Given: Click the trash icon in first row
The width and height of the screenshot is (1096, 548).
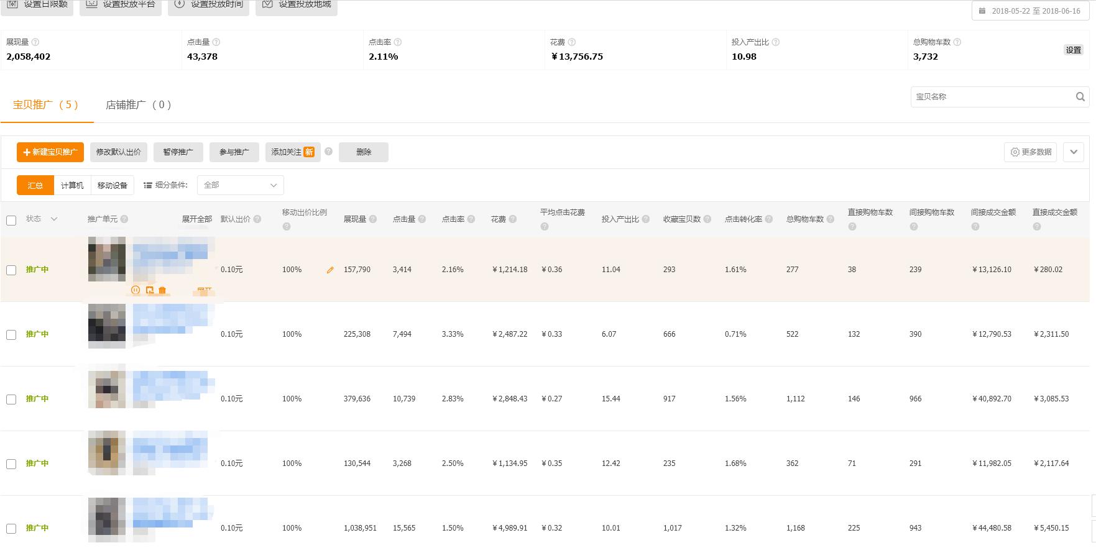Looking at the screenshot, I should coord(162,290).
